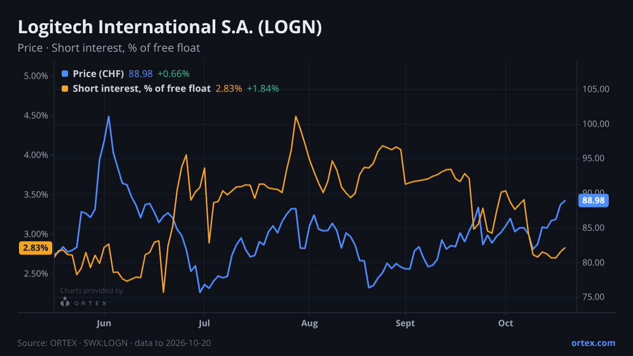Click the orange Short interest legend swatch
The width and height of the screenshot is (633, 356).
(x=65, y=89)
